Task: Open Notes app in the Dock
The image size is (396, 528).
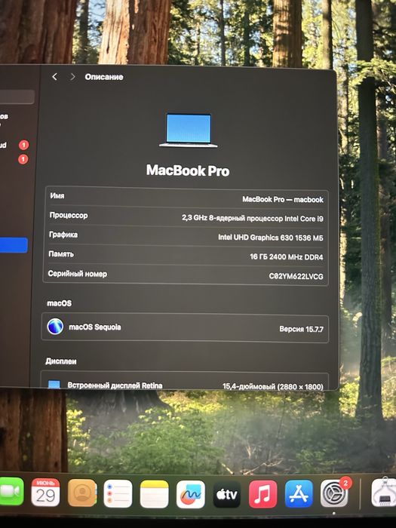Action: tap(154, 493)
